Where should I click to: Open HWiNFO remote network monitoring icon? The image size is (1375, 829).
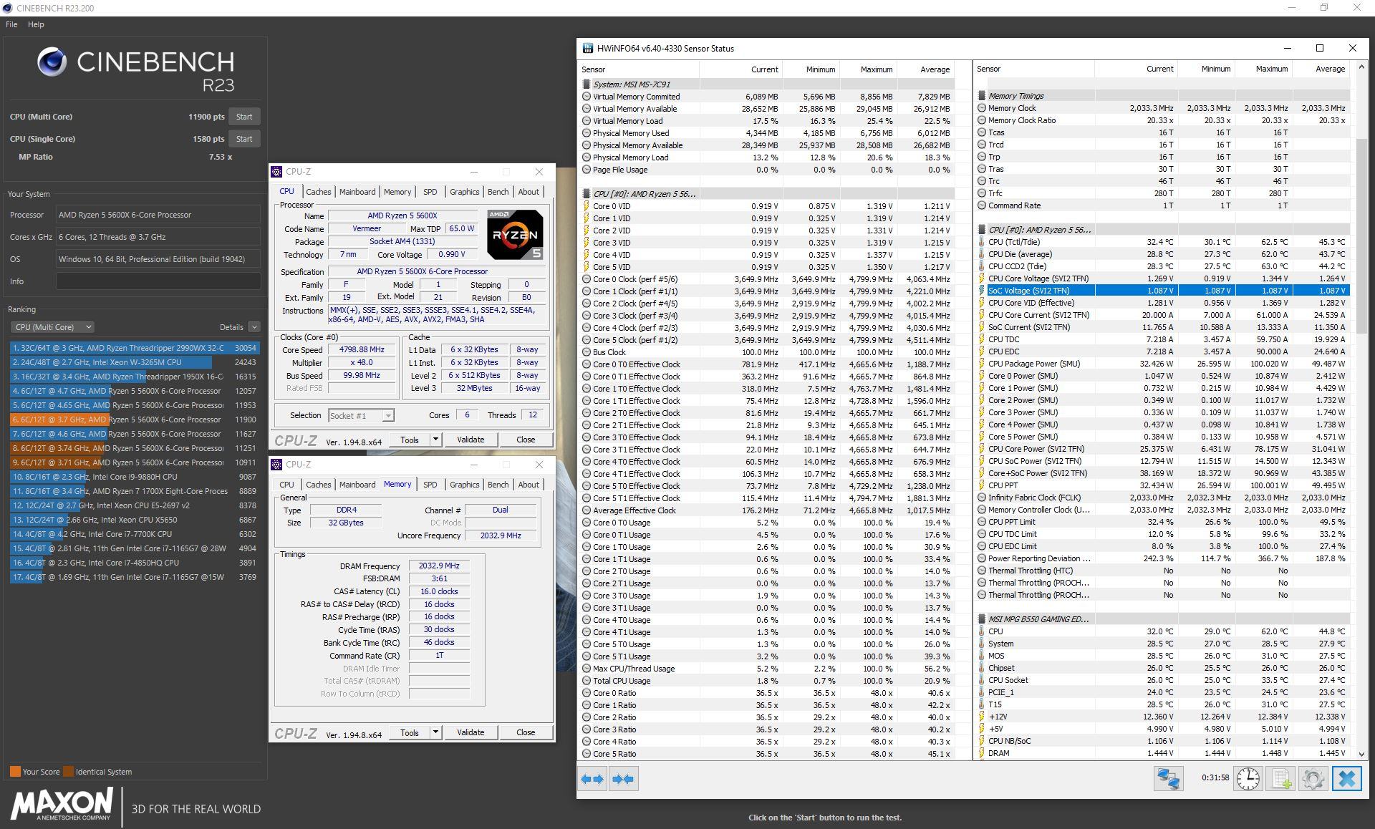tap(1168, 778)
